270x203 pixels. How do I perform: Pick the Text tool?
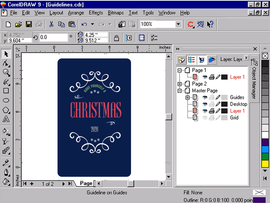[6, 119]
